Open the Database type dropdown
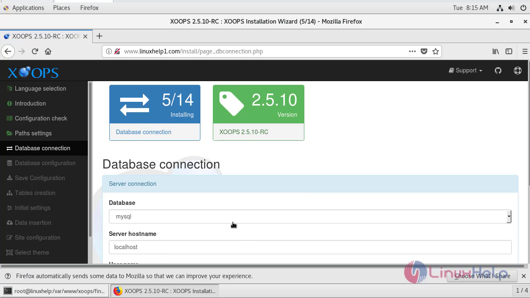 [x=310, y=216]
